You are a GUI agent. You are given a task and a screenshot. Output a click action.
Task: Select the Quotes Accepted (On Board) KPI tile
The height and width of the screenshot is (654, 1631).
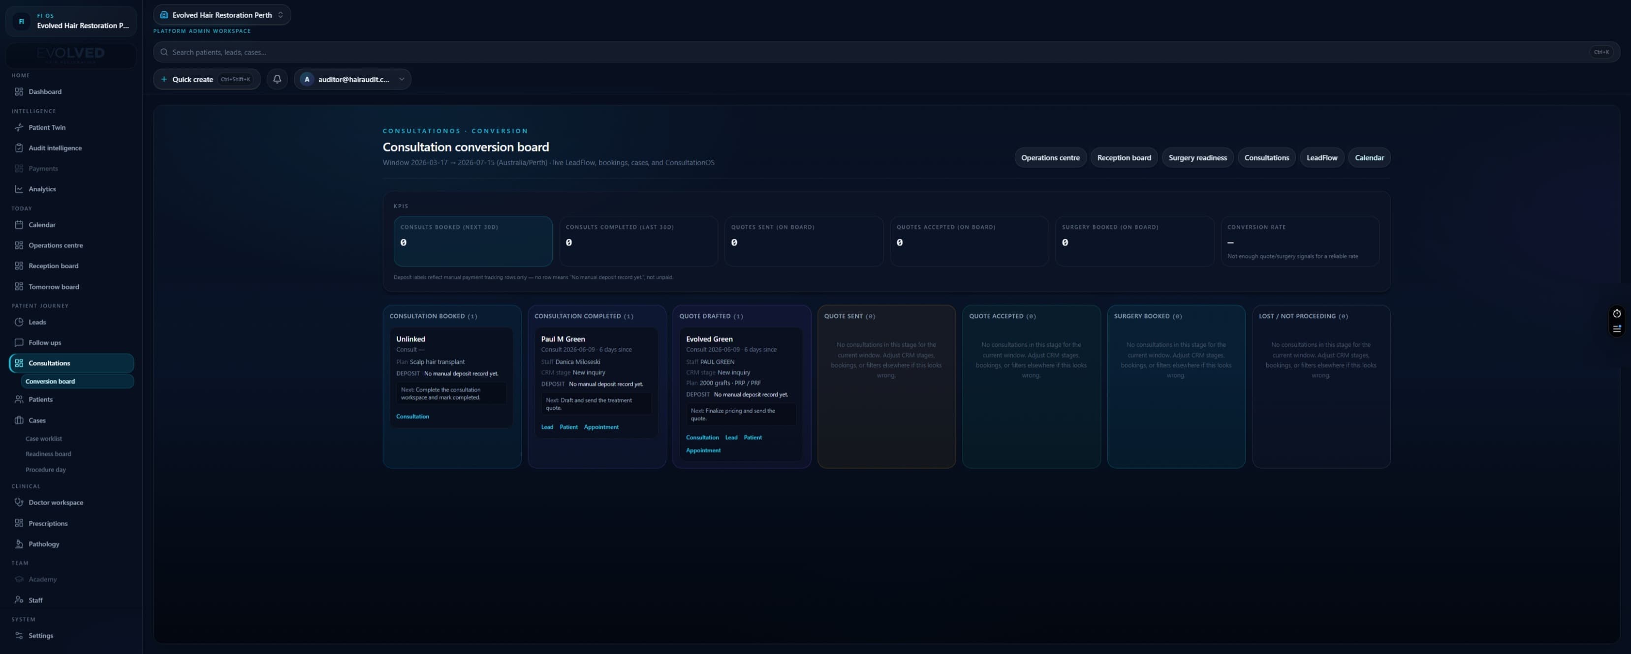(969, 241)
